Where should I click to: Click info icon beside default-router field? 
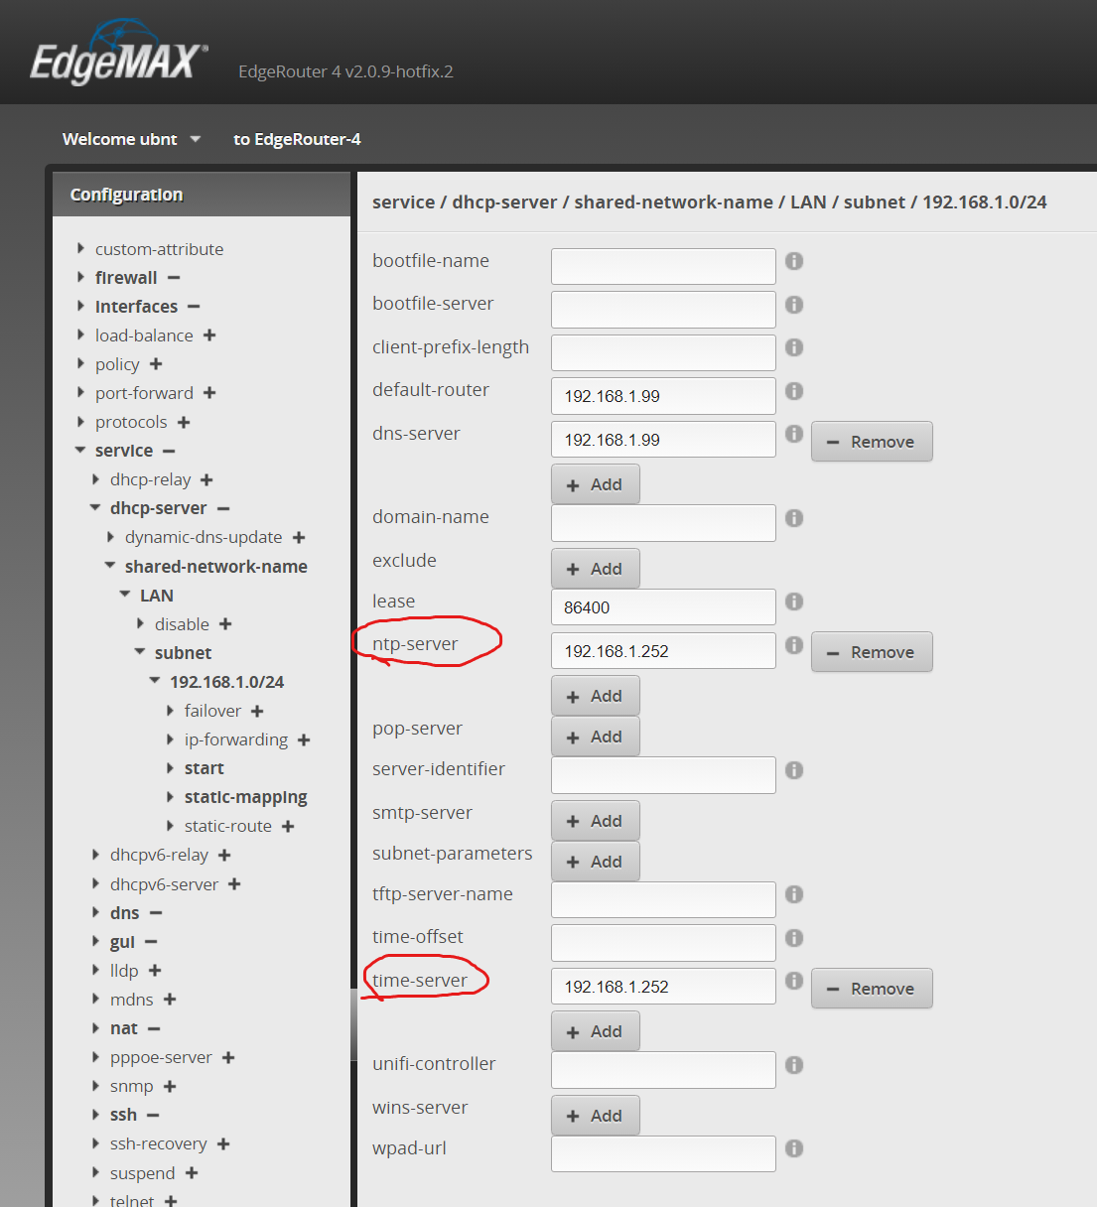click(794, 391)
